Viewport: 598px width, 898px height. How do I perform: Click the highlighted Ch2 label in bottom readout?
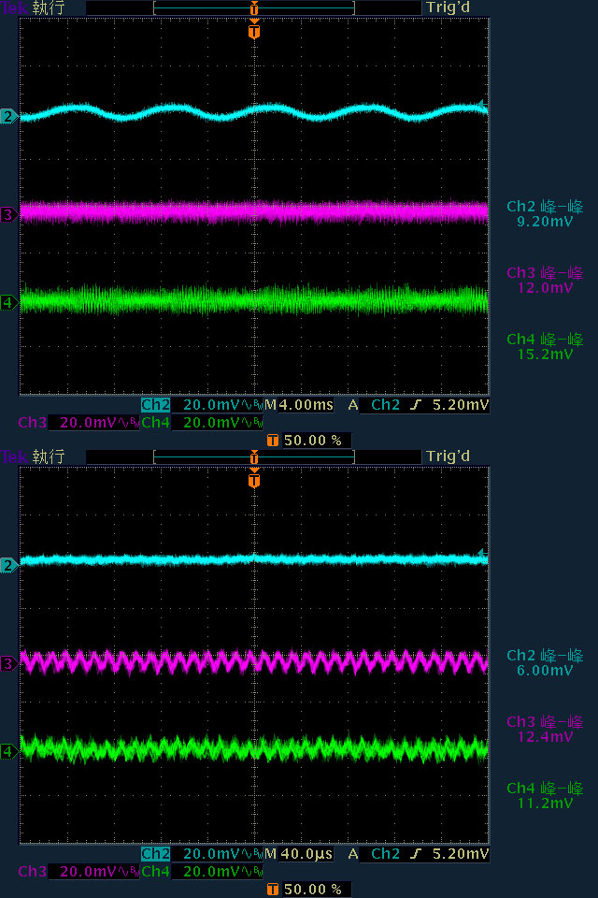pos(156,854)
